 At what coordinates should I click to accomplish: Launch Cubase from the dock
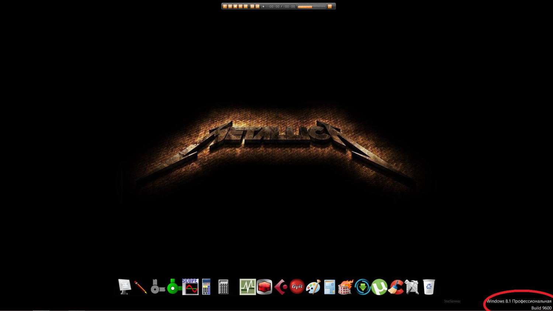(281, 287)
